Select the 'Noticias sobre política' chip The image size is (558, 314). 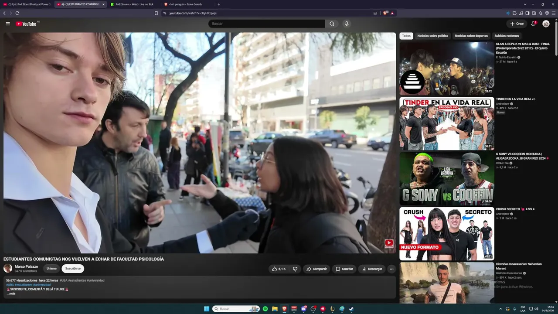tap(432, 36)
